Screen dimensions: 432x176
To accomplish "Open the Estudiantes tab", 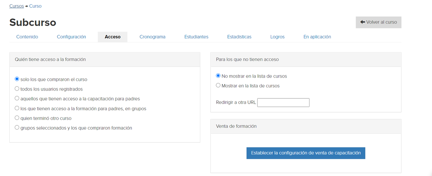I will pos(196,37).
